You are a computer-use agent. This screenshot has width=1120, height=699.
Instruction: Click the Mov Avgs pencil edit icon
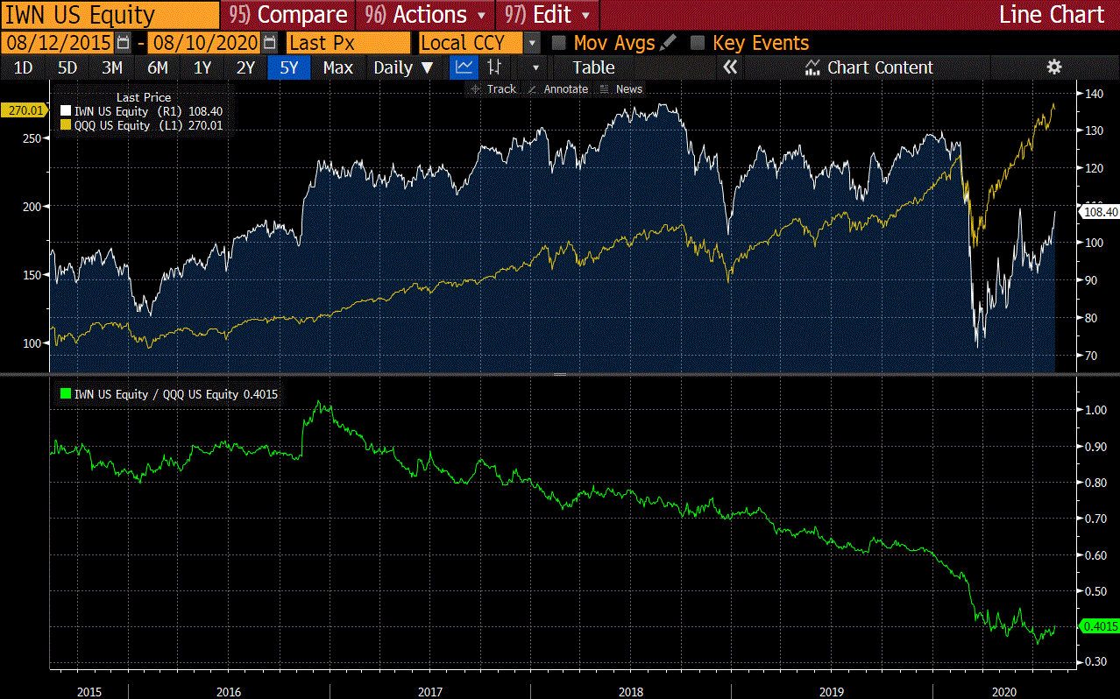pos(668,42)
